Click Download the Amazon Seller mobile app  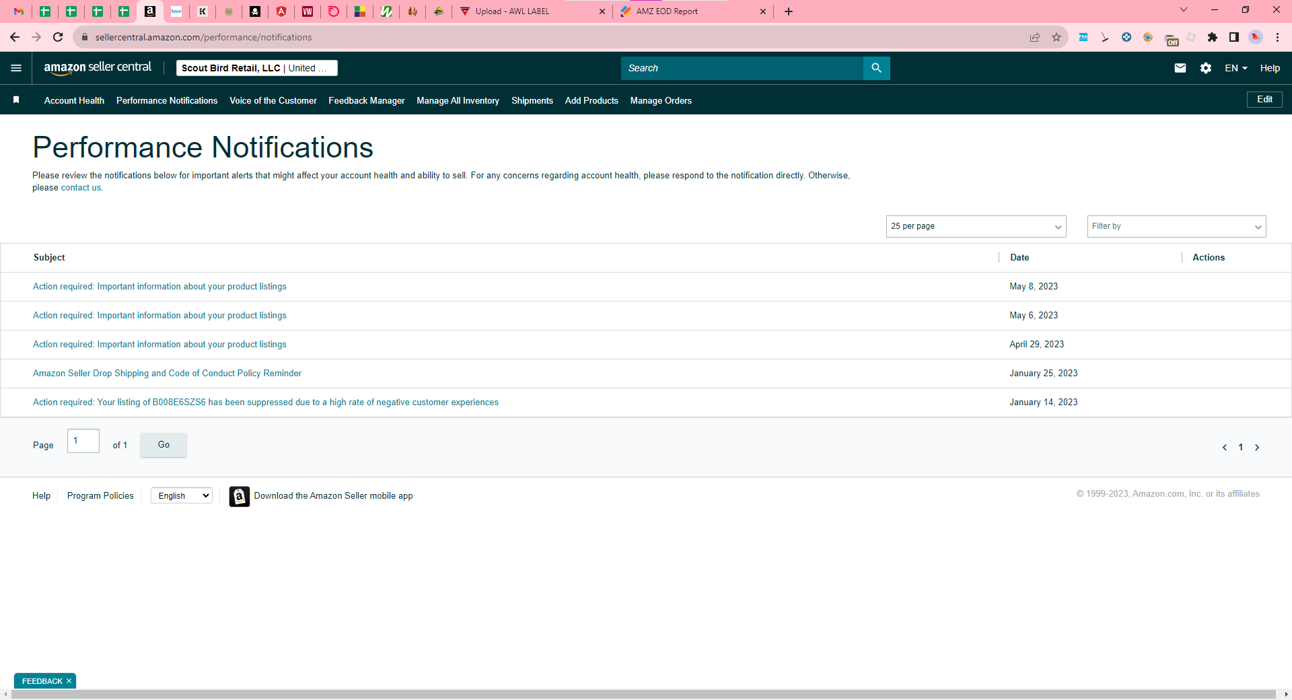(x=333, y=496)
